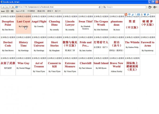Open the Chaseing Dime book
The image size is (159, 114).
(54, 23)
